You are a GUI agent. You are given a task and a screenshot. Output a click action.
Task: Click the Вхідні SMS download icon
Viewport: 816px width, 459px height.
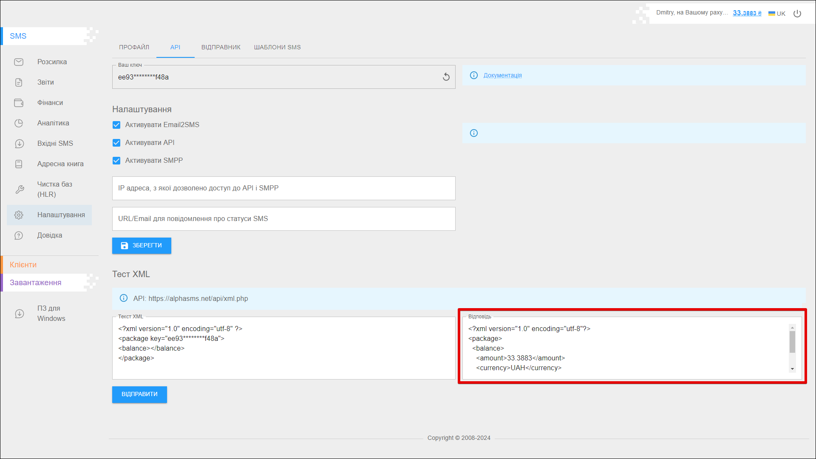[x=19, y=144]
